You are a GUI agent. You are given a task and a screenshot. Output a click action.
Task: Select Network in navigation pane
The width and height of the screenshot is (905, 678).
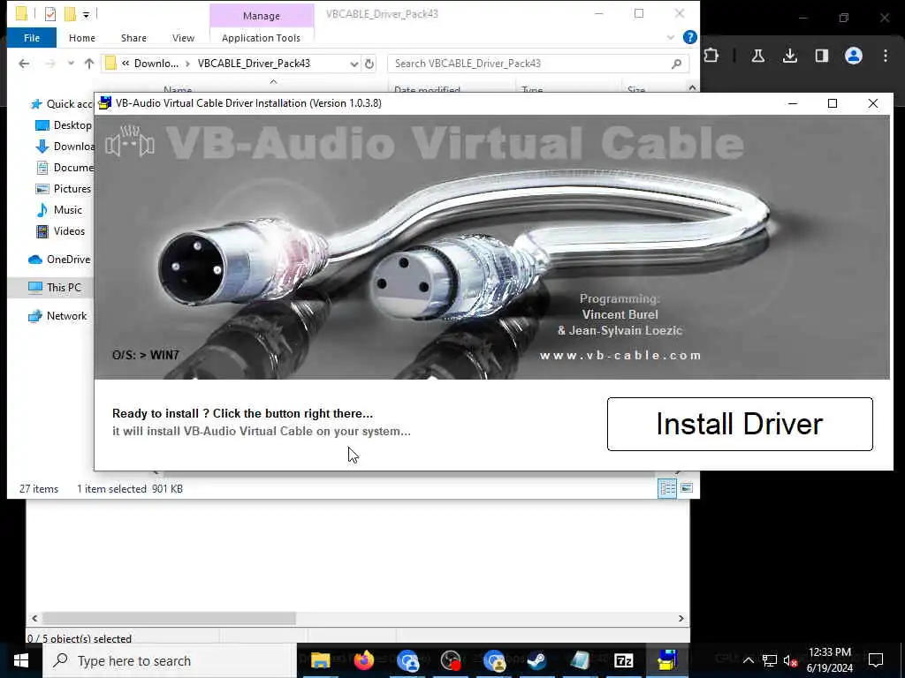57,316
